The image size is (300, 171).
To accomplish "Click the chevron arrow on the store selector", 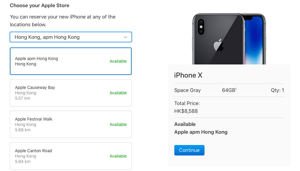I will pos(125,37).
